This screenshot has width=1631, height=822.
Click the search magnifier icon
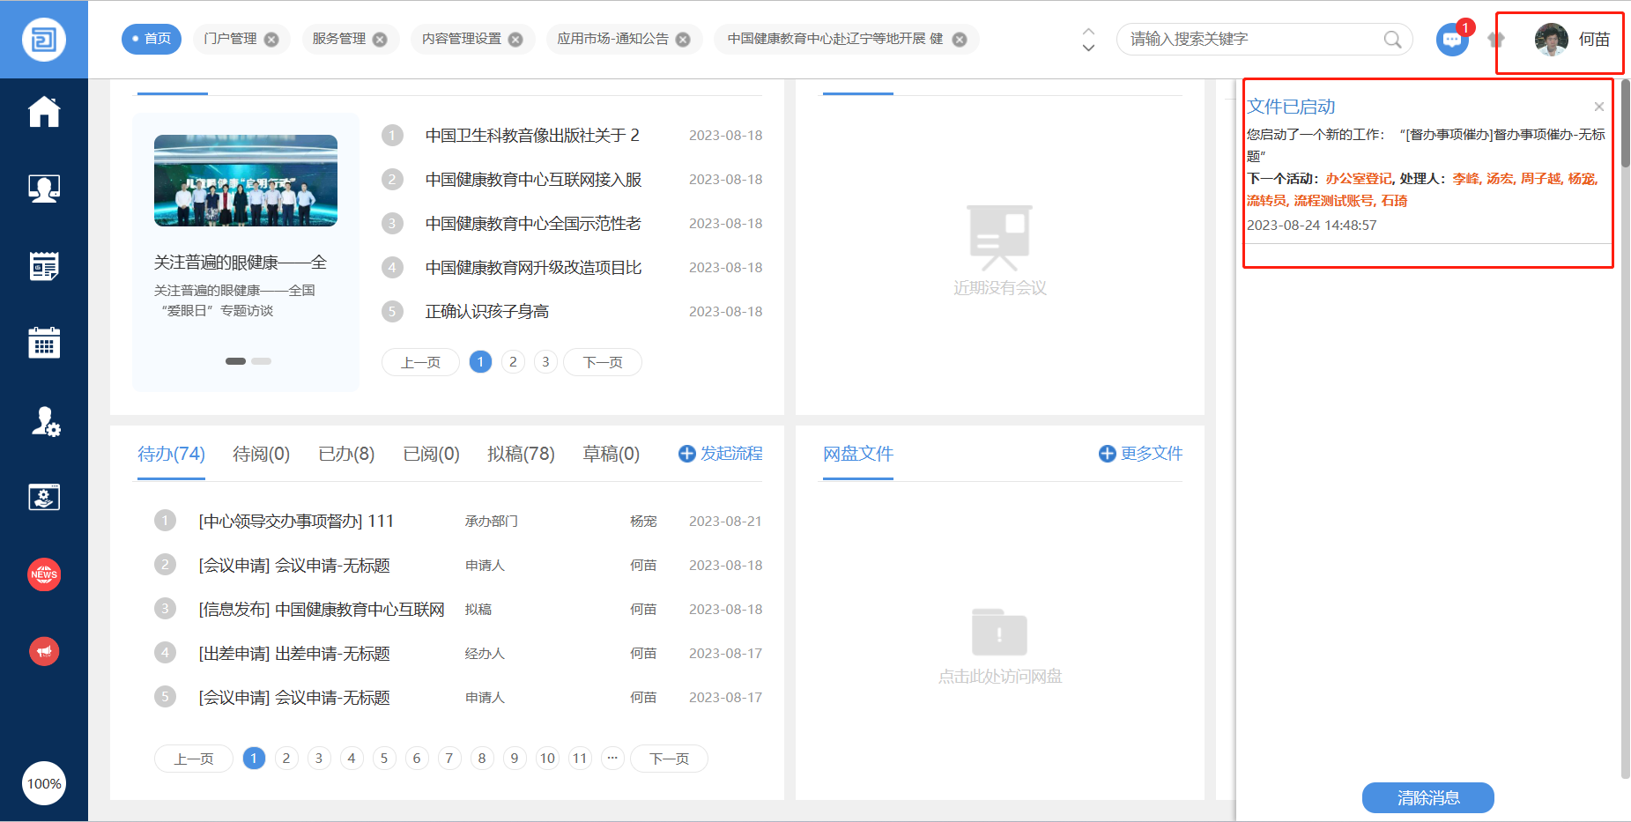point(1392,40)
